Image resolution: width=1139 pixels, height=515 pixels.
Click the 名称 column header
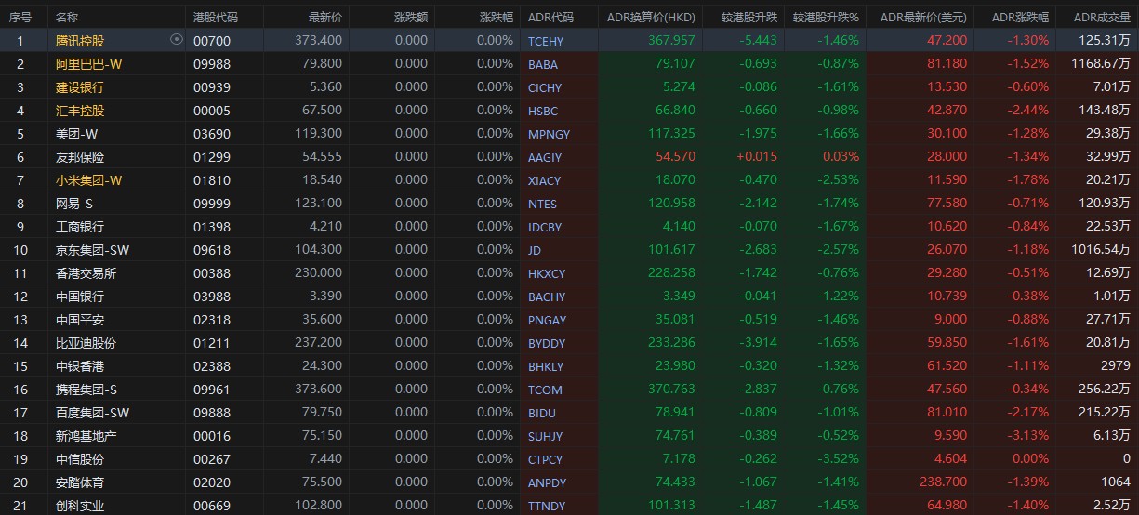(x=67, y=17)
